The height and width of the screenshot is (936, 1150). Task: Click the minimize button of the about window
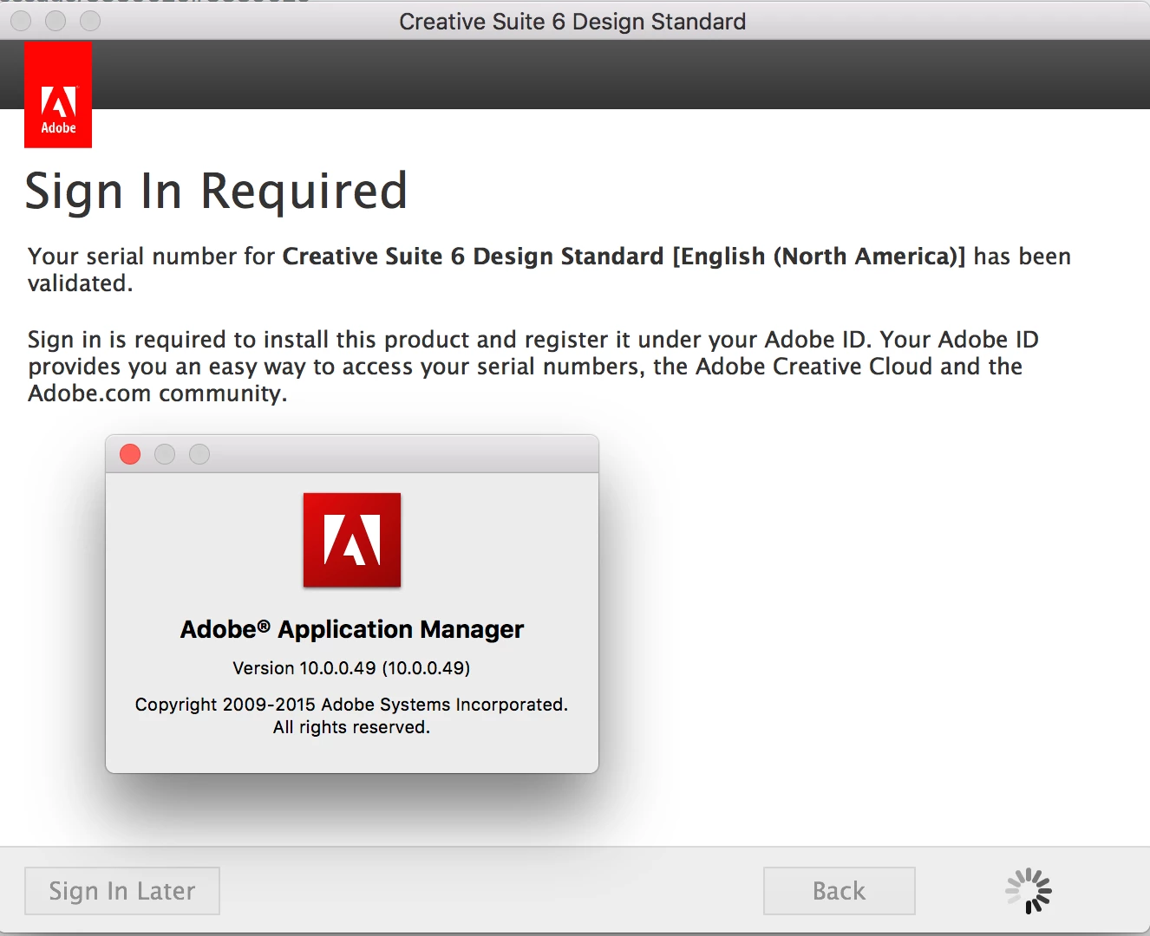point(165,454)
